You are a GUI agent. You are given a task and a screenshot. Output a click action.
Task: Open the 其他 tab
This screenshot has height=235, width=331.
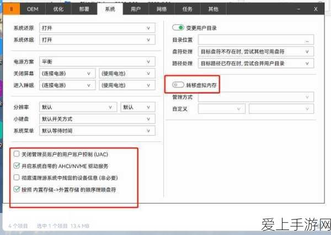[x=213, y=9]
